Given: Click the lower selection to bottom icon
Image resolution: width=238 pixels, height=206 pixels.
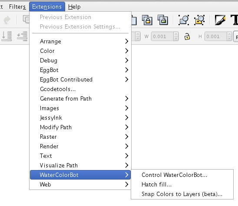Looking at the screenshot, I should coord(7,36).
